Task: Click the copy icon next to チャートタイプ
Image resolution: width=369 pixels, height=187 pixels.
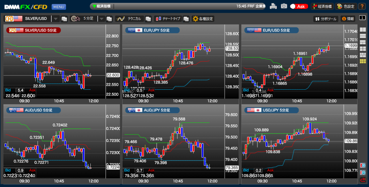Action: pyautogui.click(x=186, y=19)
